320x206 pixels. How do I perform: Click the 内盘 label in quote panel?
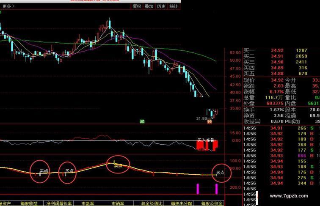(x=290, y=103)
